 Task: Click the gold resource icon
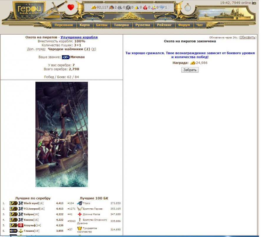[x=94, y=7]
